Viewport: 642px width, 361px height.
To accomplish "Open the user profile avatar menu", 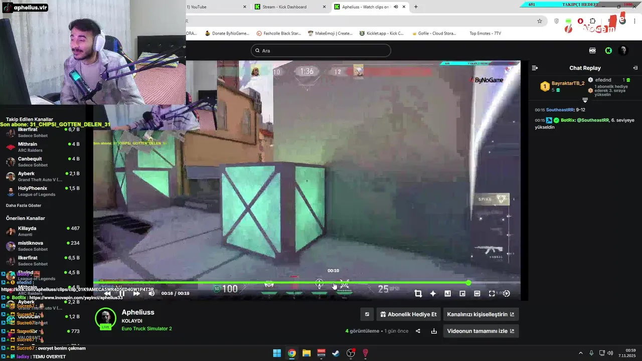I will click(623, 51).
